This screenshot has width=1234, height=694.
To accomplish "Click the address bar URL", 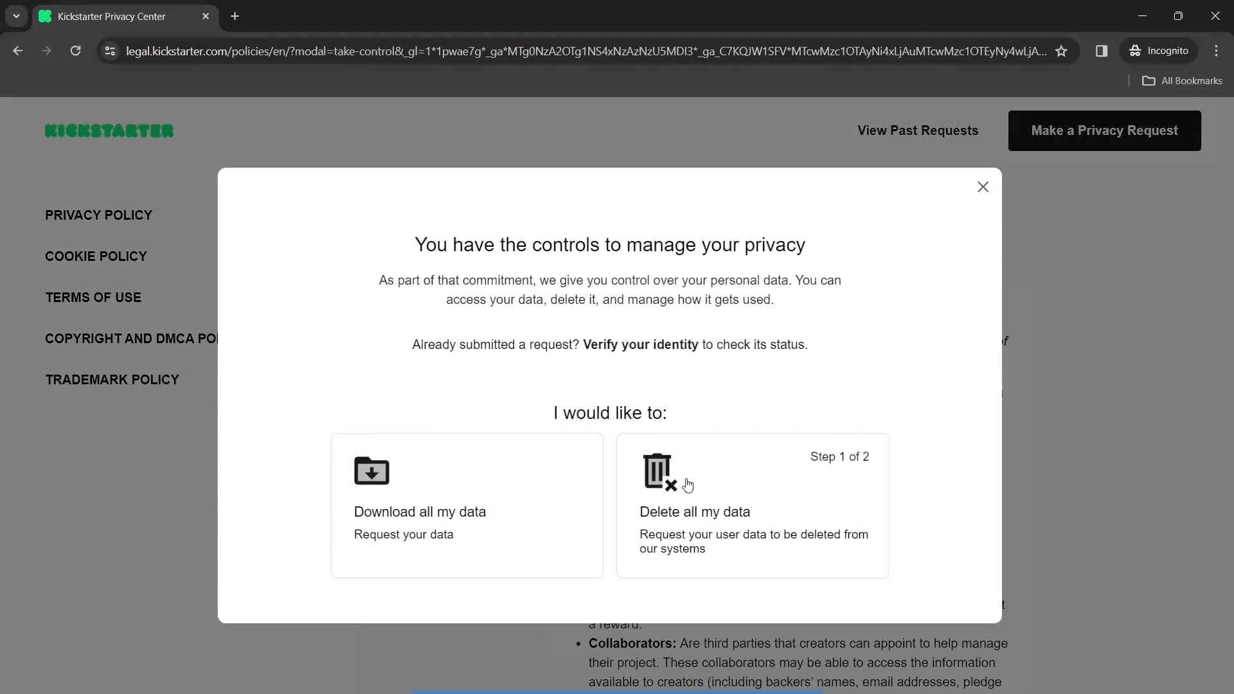I will (586, 51).
